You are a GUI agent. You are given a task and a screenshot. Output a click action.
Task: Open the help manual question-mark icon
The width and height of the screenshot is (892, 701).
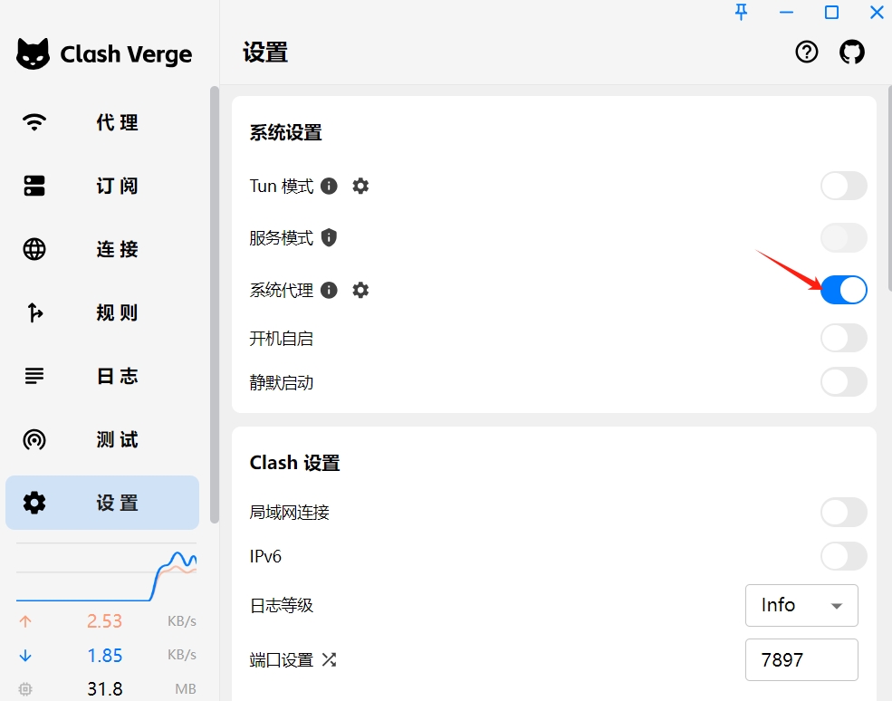tap(806, 53)
